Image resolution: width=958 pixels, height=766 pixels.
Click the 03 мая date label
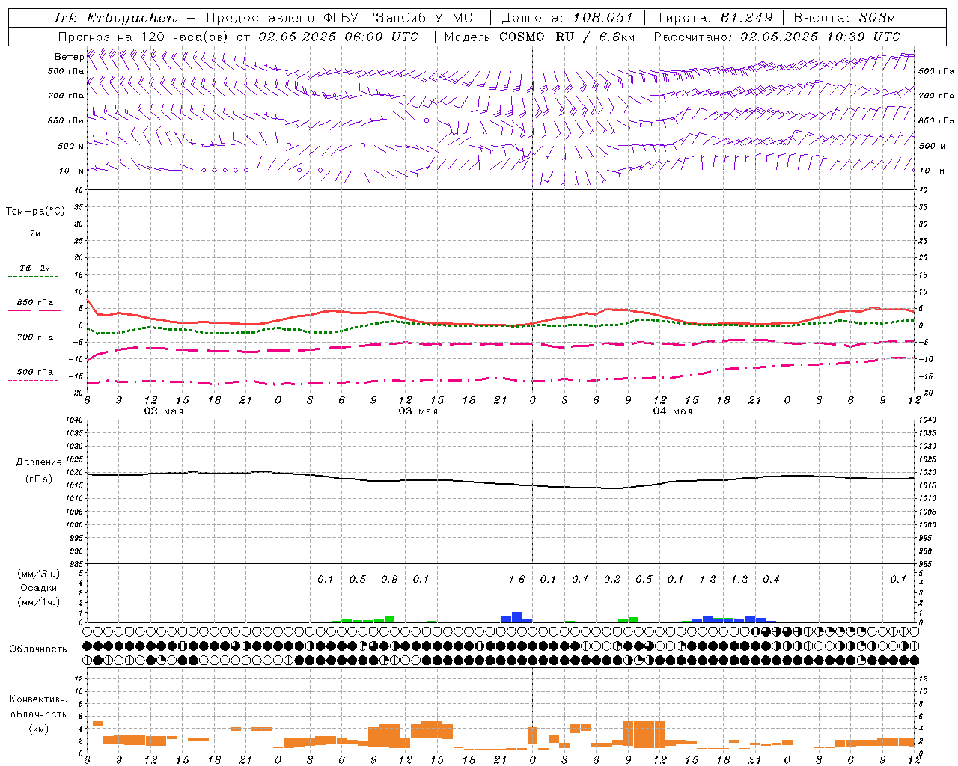(418, 411)
